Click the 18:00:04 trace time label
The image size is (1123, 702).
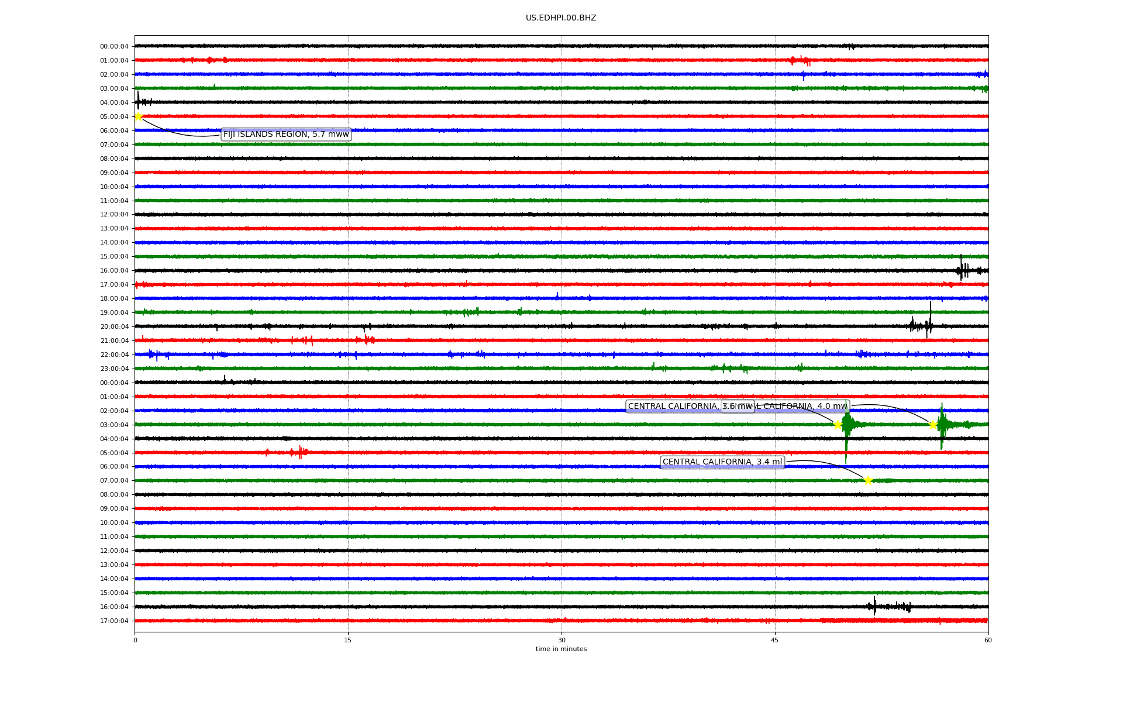coord(114,298)
